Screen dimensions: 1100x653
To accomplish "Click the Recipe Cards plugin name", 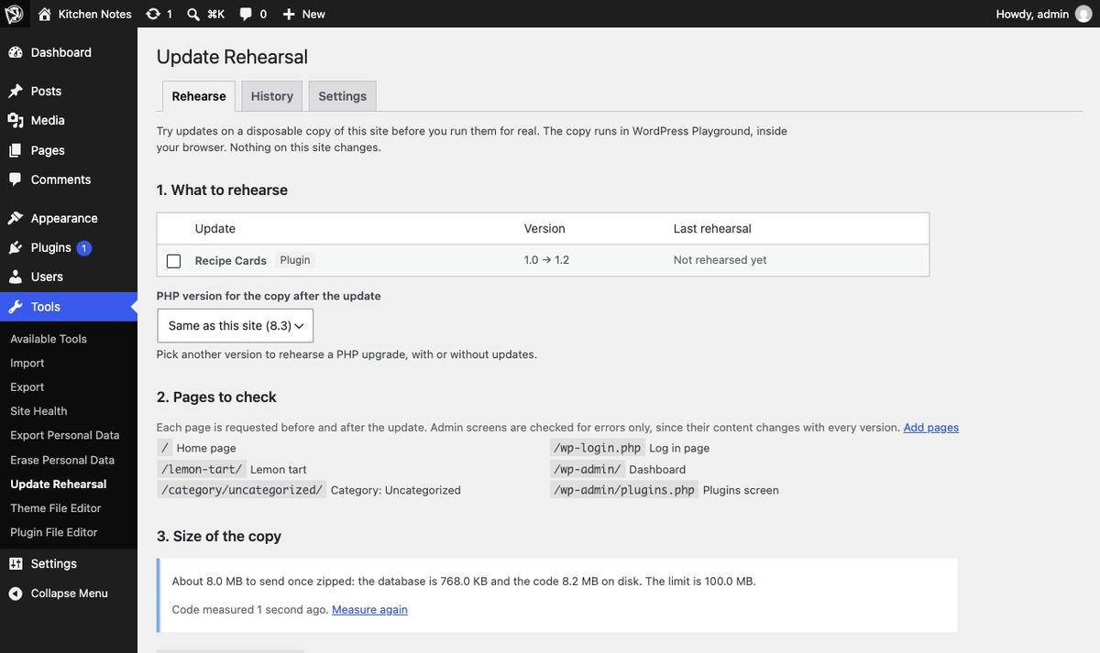I will point(231,261).
